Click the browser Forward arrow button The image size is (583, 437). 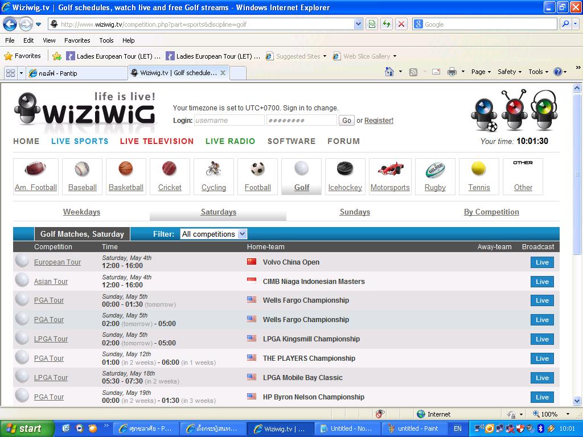[x=26, y=24]
